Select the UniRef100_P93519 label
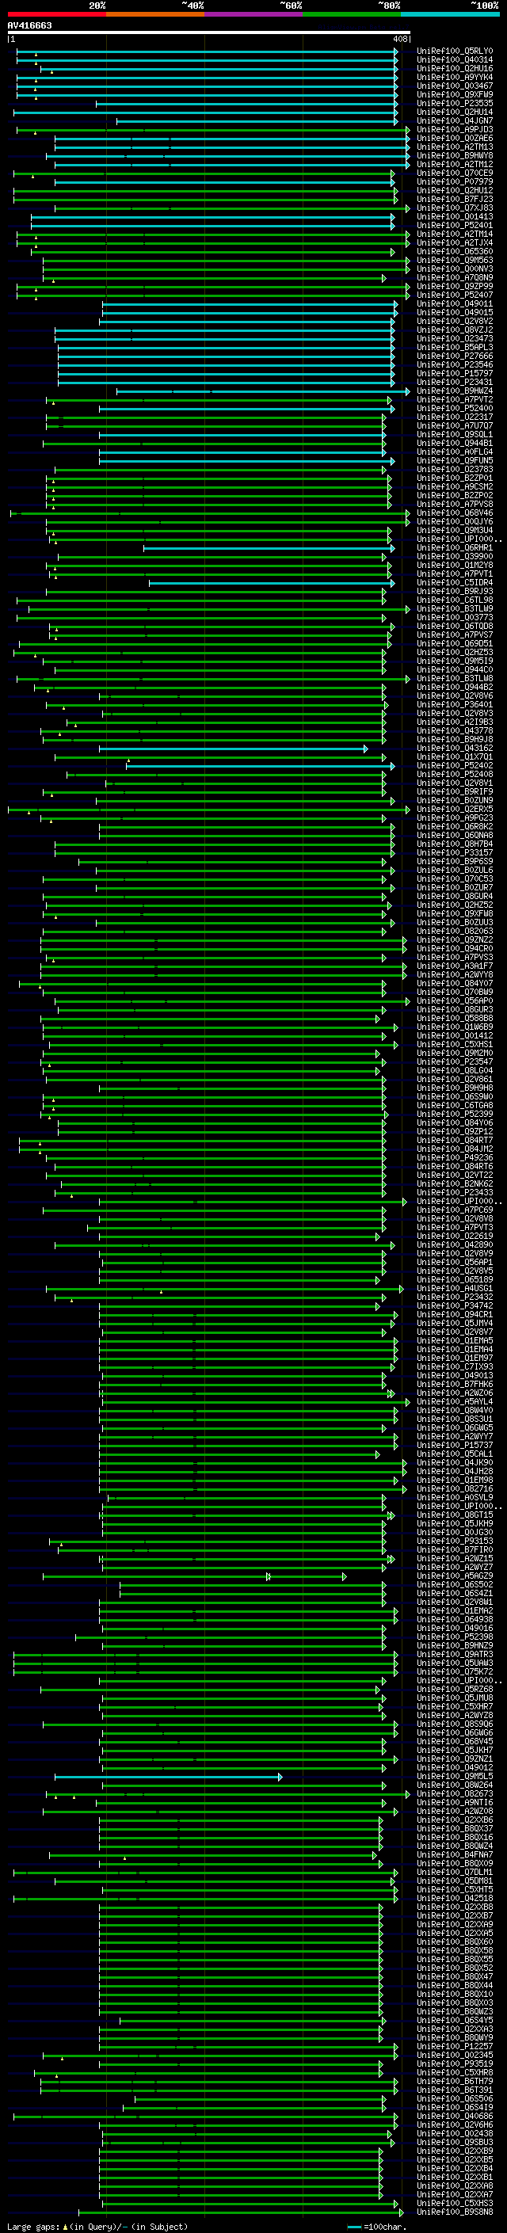Image resolution: width=507 pixels, height=2233 pixels. (x=455, y=2064)
